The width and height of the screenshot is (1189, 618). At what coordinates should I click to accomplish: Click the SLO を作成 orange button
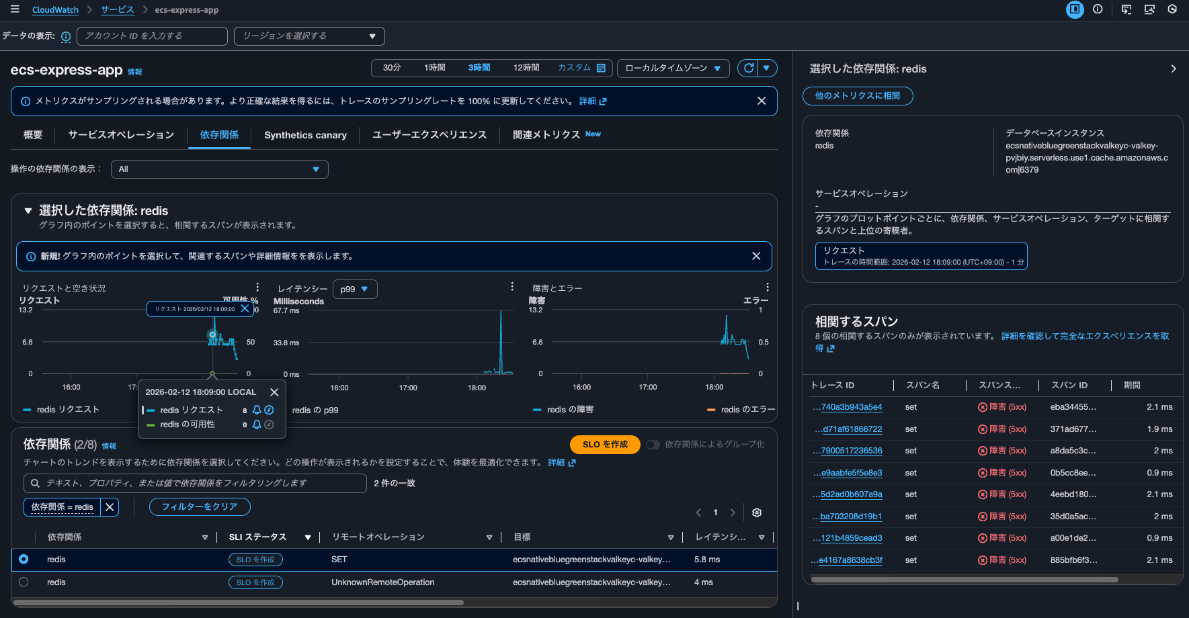pos(604,444)
